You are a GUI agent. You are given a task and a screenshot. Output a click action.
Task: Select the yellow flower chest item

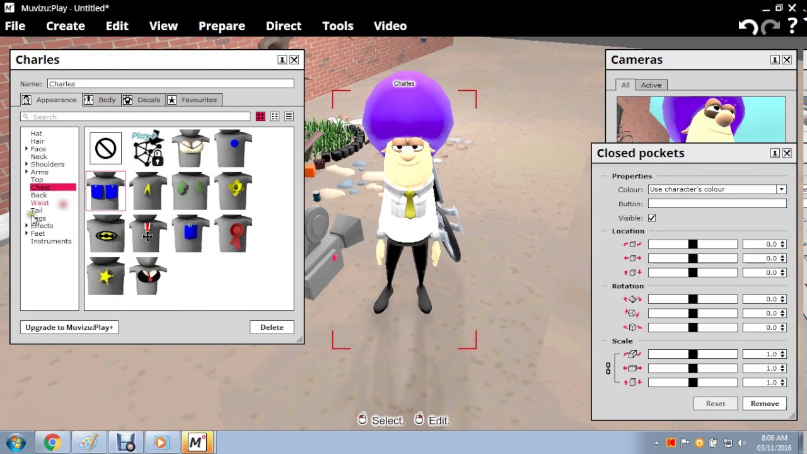pyautogui.click(x=233, y=191)
